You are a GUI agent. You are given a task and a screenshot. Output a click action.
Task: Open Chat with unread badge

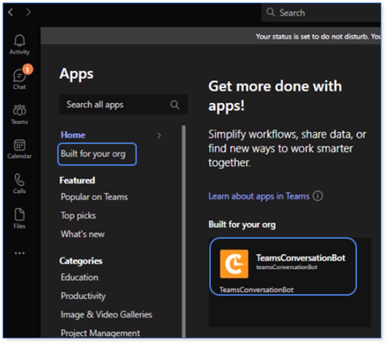(x=19, y=78)
